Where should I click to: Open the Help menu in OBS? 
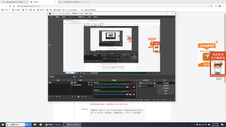[x=96, y=17]
